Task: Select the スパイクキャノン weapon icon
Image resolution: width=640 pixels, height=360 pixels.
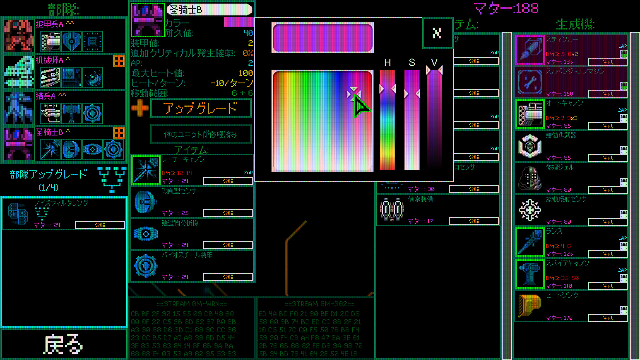Action: [530, 274]
